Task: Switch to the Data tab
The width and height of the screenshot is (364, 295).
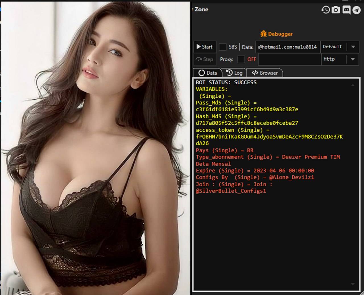Action: click(x=207, y=73)
